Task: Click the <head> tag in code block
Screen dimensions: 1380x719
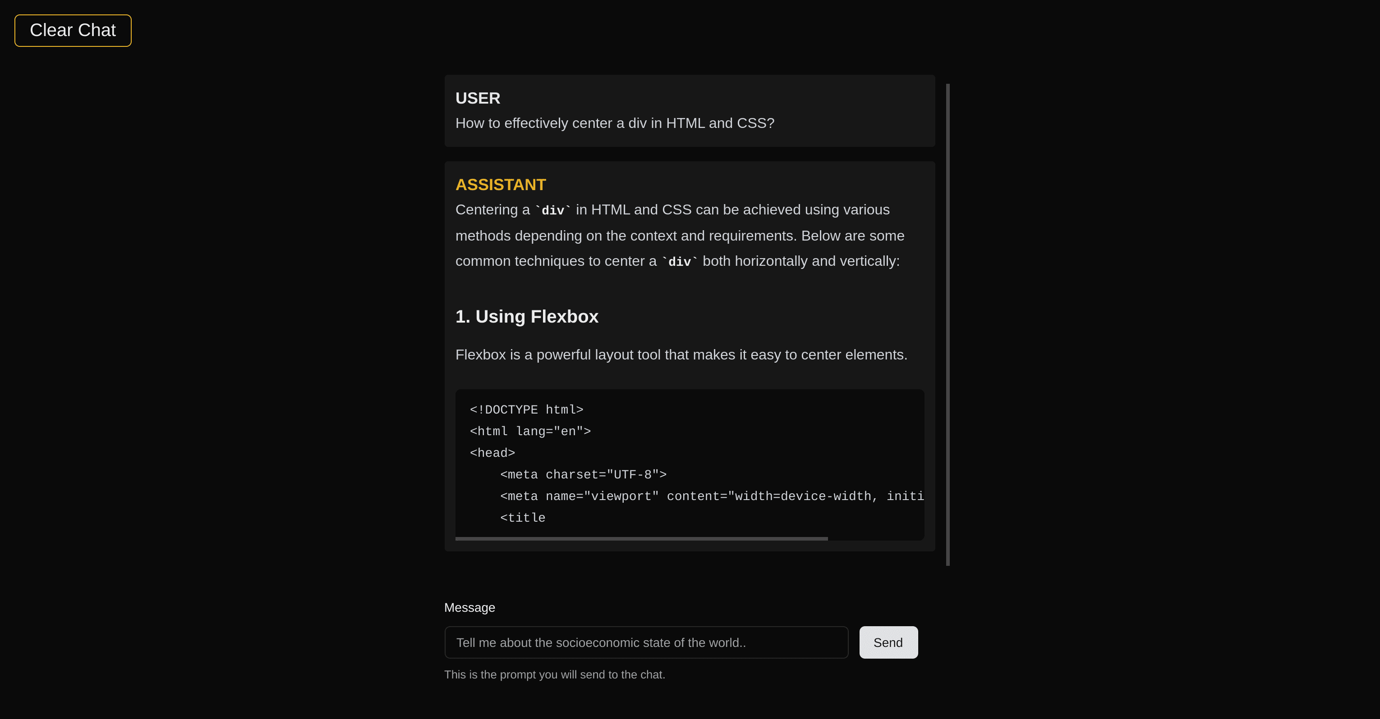Action: [x=492, y=453]
